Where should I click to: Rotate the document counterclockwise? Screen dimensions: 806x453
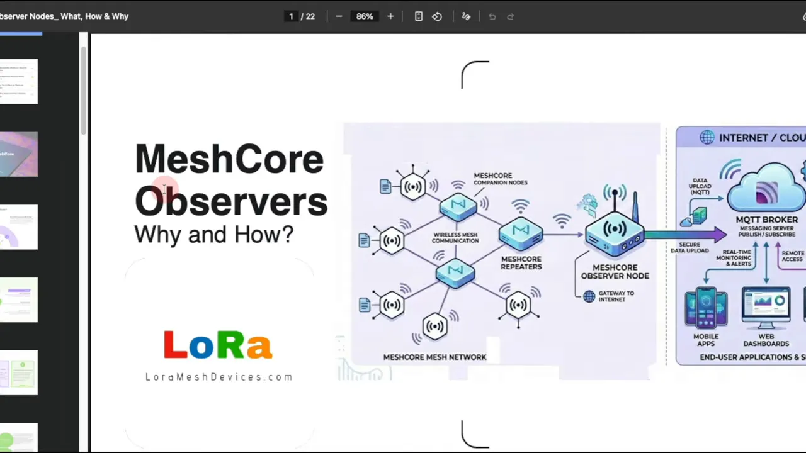pos(437,16)
